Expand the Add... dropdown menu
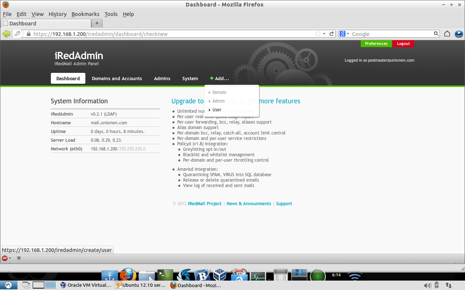This screenshot has width=465, height=290. coord(219,78)
